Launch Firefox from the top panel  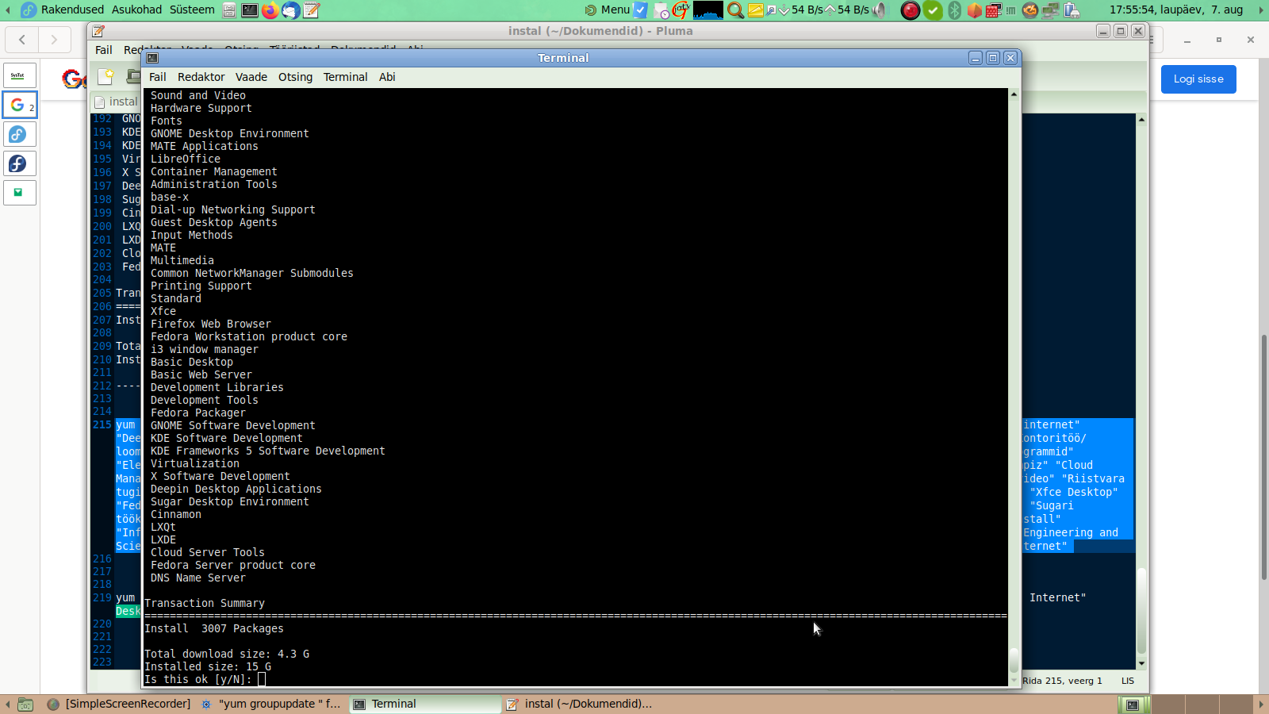[x=270, y=10]
